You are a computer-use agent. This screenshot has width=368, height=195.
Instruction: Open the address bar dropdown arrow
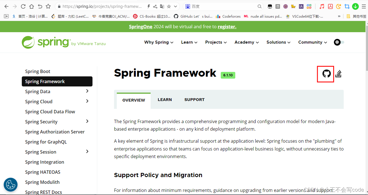coord(175,6)
